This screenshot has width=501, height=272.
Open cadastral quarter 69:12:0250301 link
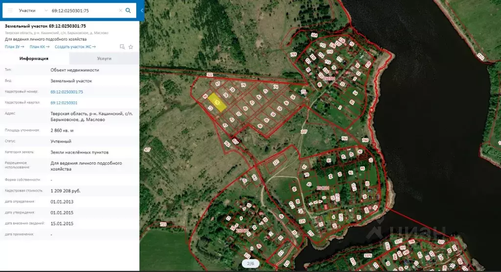[x=64, y=103]
